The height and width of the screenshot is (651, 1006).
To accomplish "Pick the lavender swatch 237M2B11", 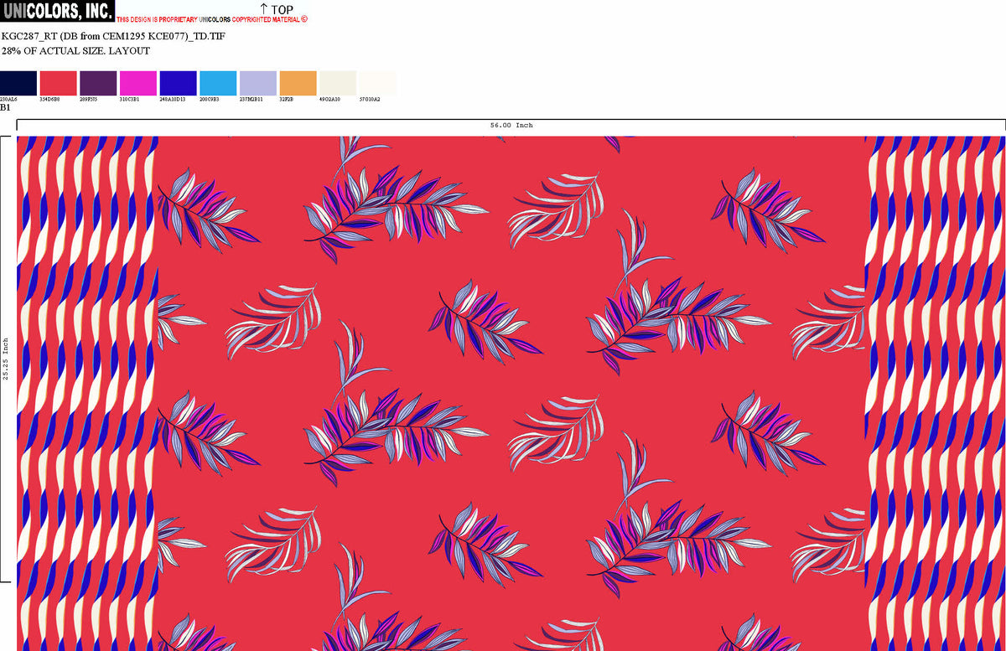I will point(257,83).
